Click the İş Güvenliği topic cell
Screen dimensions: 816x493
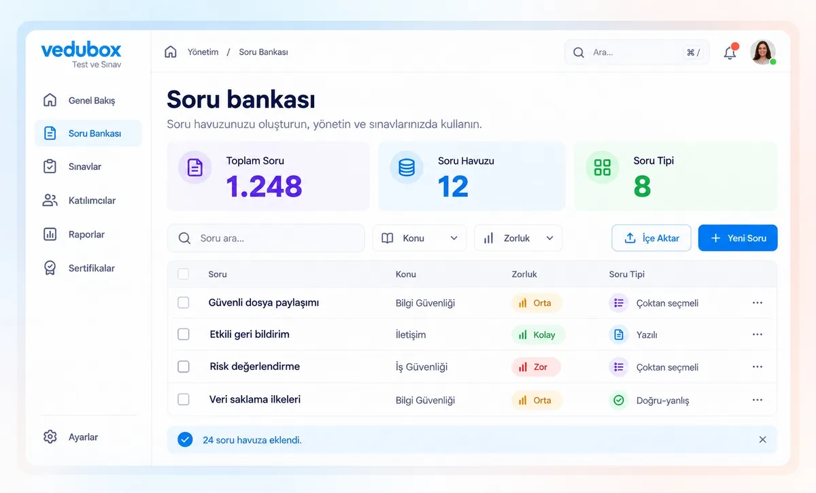422,367
